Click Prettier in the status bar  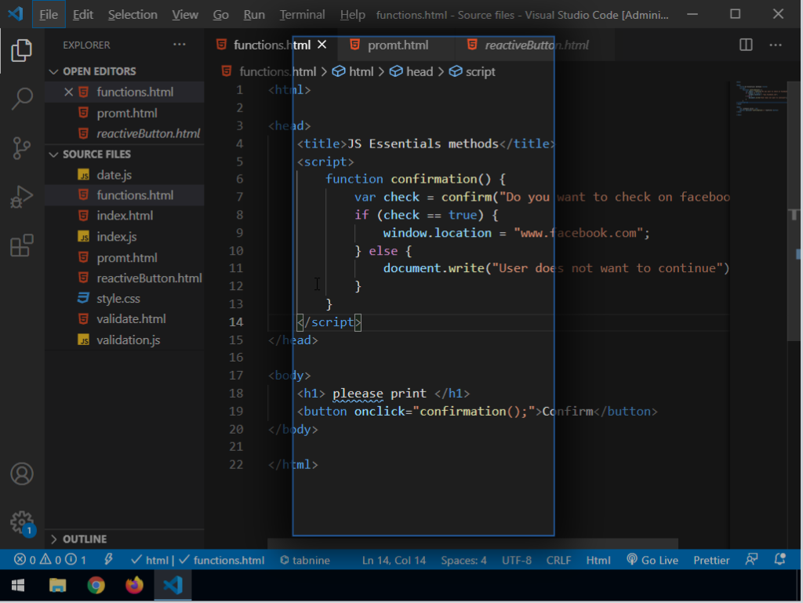point(711,560)
